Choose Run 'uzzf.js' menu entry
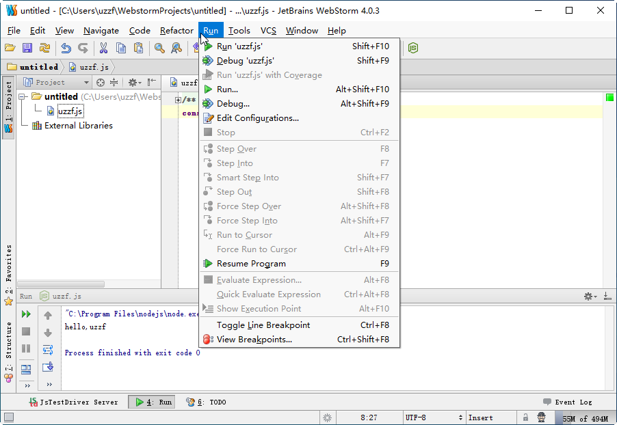 coord(299,46)
